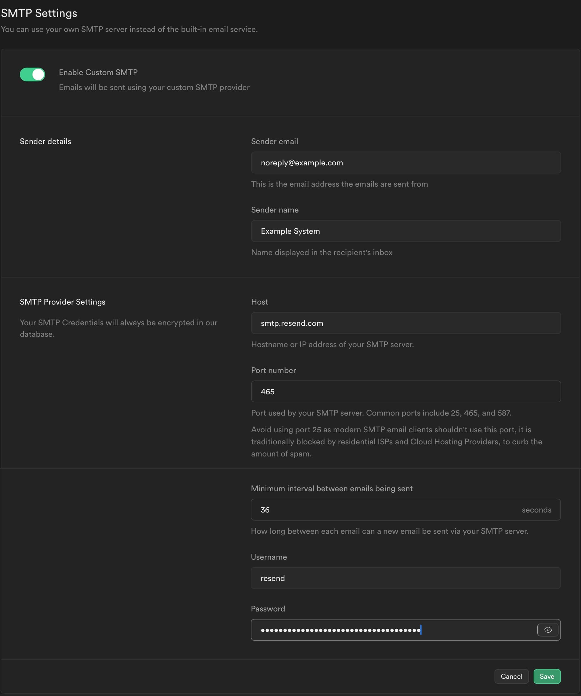581x696 pixels.
Task: Click the Username field containing resend
Action: pos(405,578)
